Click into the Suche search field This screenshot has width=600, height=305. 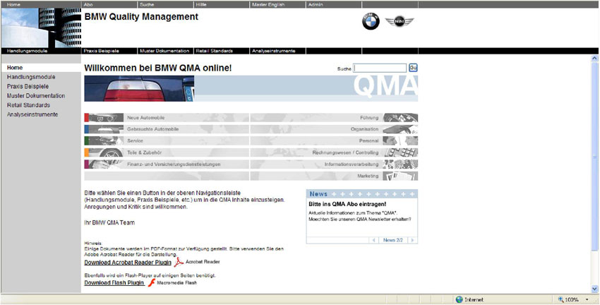tap(380, 68)
